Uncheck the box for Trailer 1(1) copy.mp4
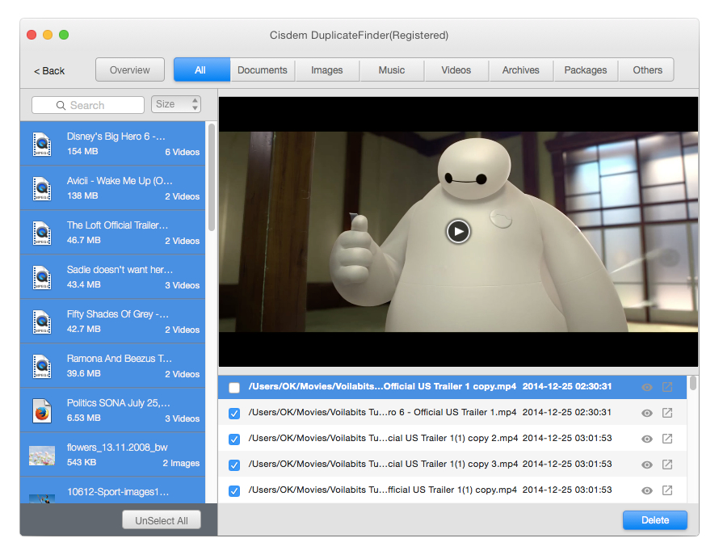Viewport: 719px width, 555px height. [234, 491]
